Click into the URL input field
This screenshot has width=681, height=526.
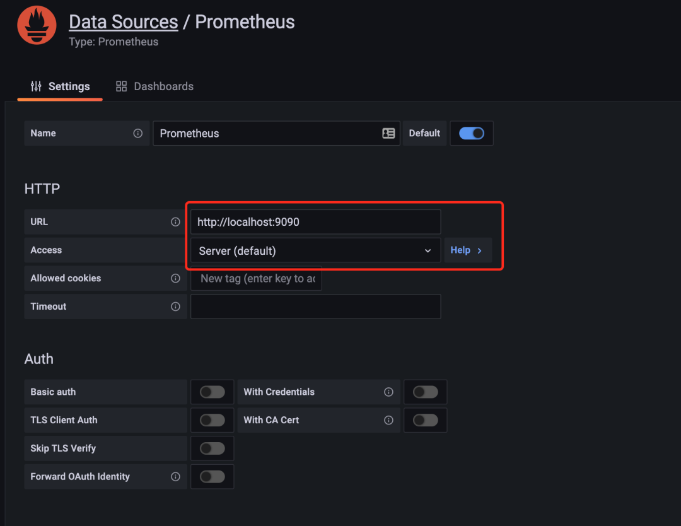(315, 222)
